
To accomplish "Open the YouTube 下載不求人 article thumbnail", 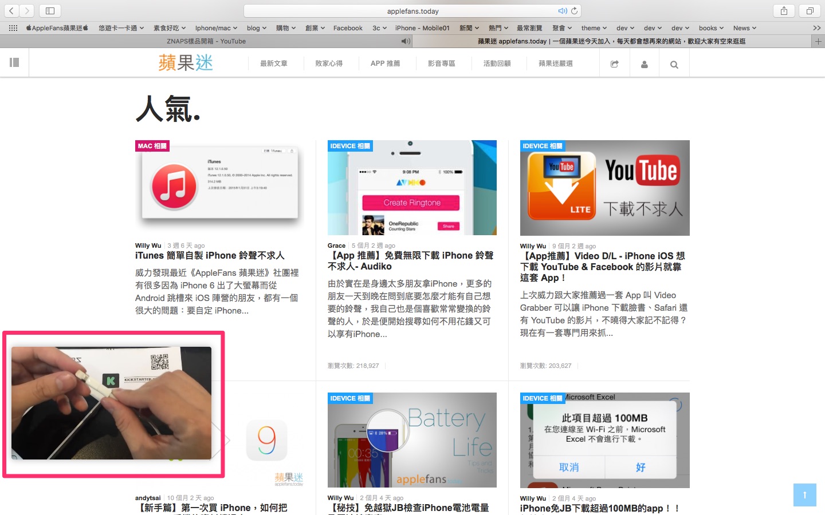I will click(604, 188).
